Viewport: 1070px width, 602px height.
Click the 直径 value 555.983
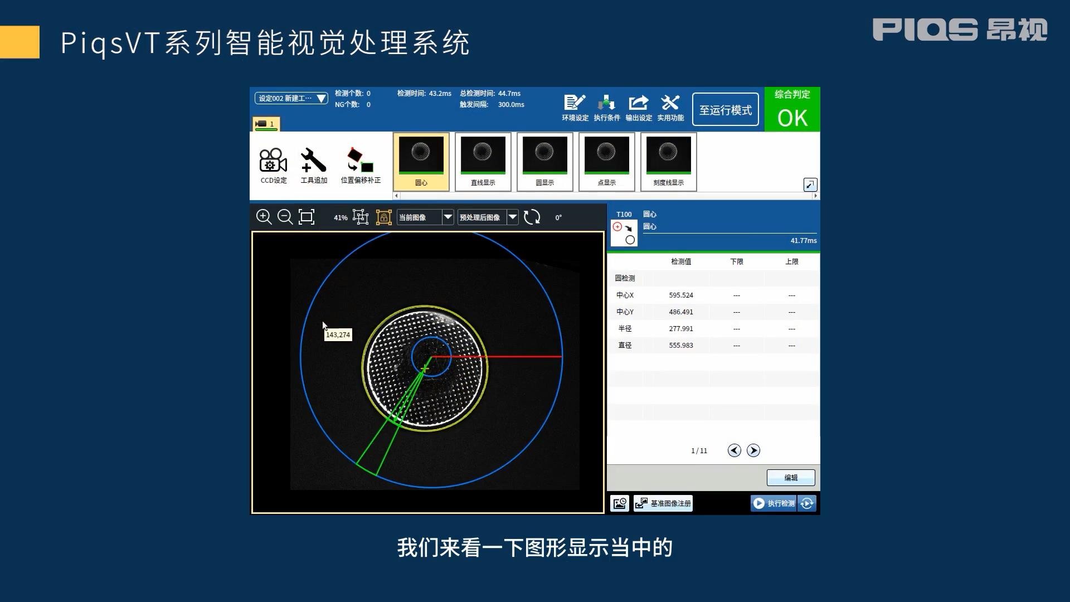click(x=681, y=346)
